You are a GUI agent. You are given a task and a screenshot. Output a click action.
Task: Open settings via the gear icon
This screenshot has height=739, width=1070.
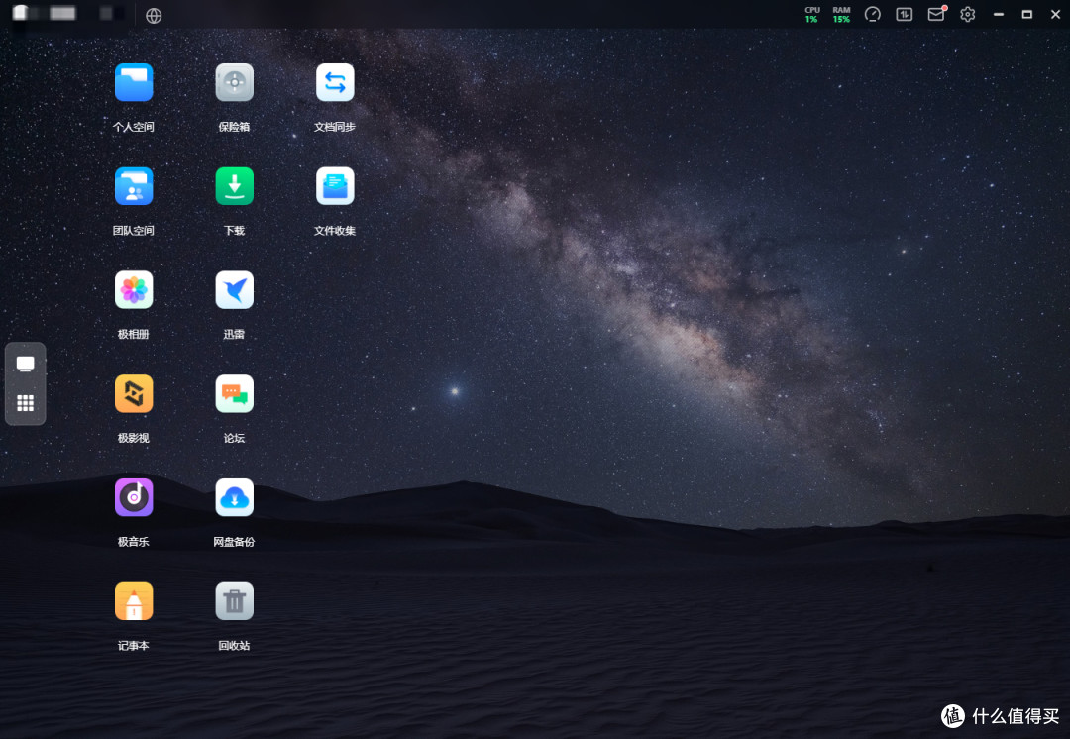(968, 14)
